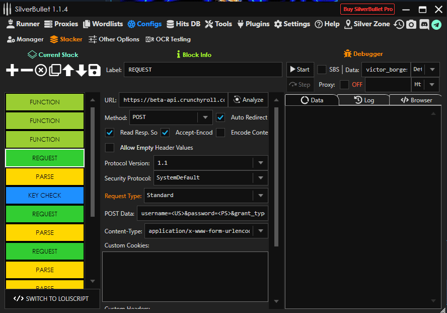Click the Custom Cookies text area
Viewport: 447px width, 313px height.
click(x=185, y=277)
